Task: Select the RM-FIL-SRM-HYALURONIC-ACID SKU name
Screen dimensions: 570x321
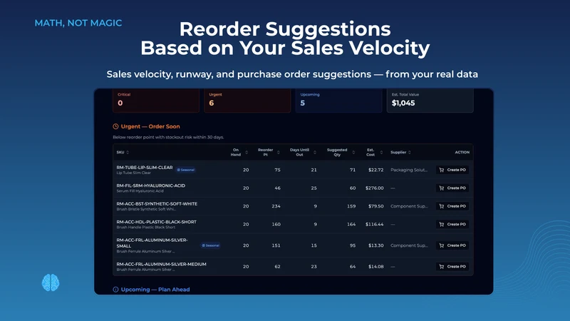Action: point(151,185)
